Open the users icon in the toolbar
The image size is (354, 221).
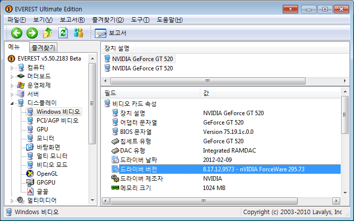coord(78,33)
